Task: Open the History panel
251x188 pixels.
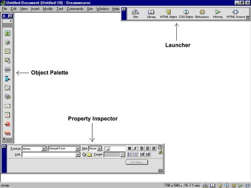Action: [218, 14]
